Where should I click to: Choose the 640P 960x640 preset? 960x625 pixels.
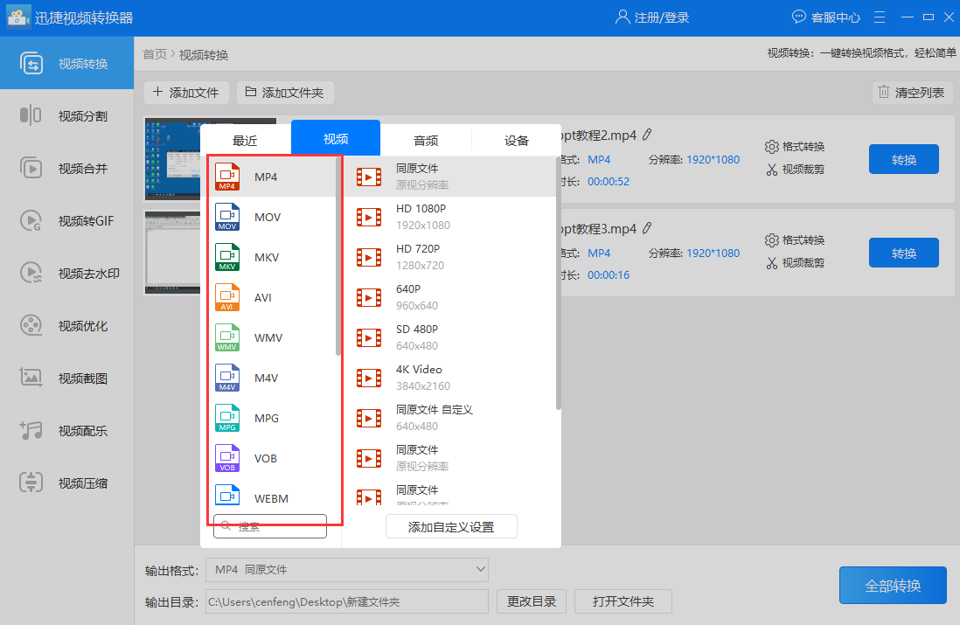coord(450,297)
